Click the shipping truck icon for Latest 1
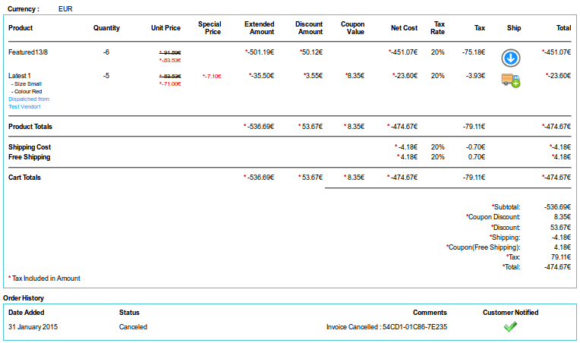Viewport: 580px width, 343px height. (510, 80)
